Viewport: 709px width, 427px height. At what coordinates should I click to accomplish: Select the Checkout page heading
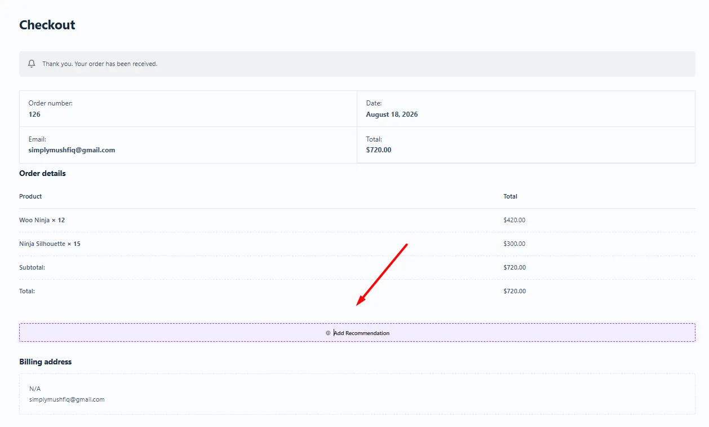click(x=47, y=25)
